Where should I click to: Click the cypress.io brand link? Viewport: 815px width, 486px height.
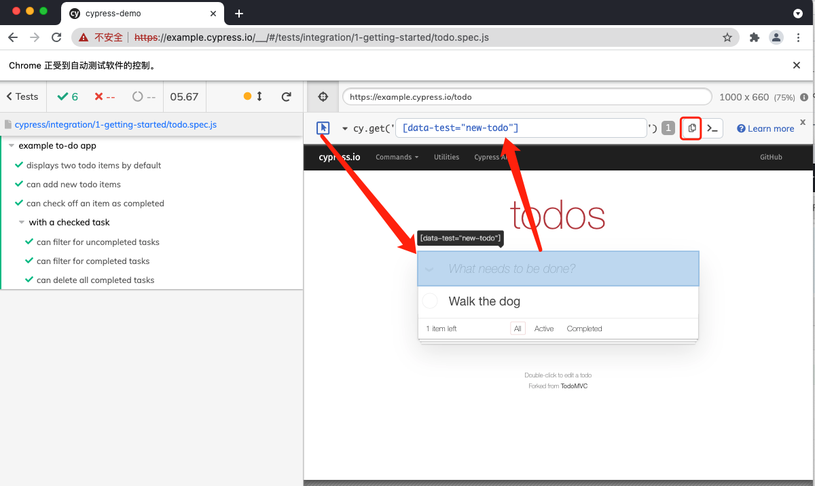pyautogui.click(x=340, y=157)
